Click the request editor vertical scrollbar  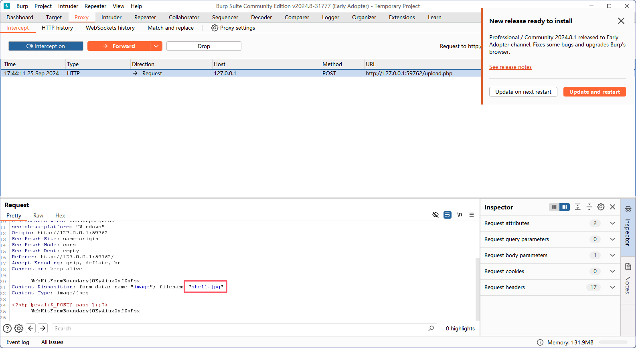477,288
